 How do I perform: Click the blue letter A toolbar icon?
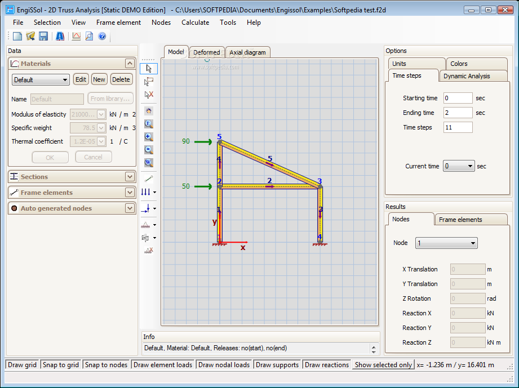point(60,36)
